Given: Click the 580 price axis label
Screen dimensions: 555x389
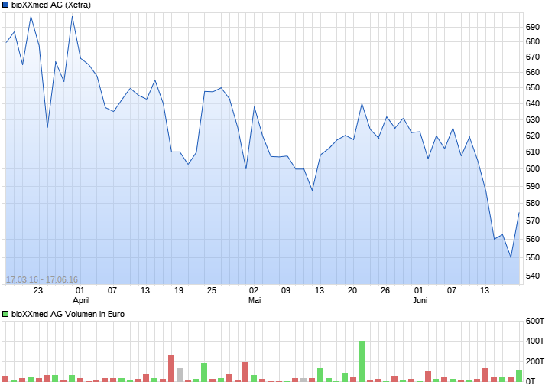Looking at the screenshot, I should coord(533,204).
